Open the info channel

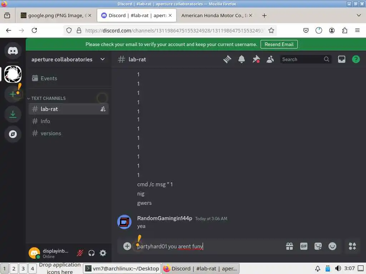69,121
